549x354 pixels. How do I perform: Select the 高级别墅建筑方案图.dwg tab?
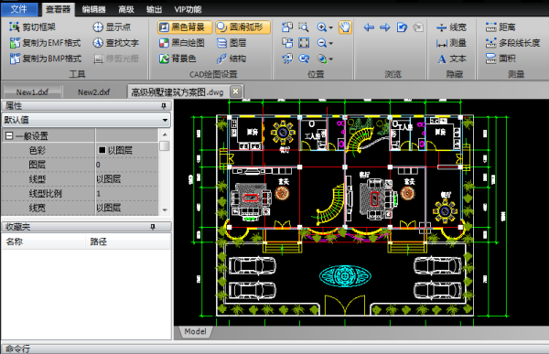tap(178, 92)
